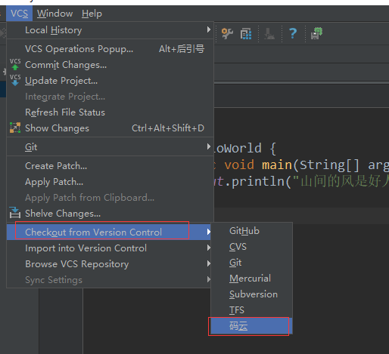Viewport: 389px width, 354px height.
Task: Click the main method name in editor
Action: [x=277, y=165]
